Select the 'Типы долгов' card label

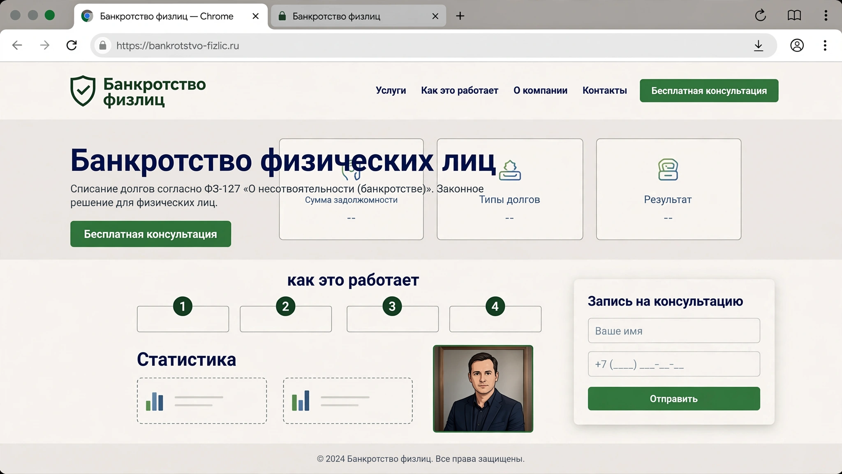point(509,200)
